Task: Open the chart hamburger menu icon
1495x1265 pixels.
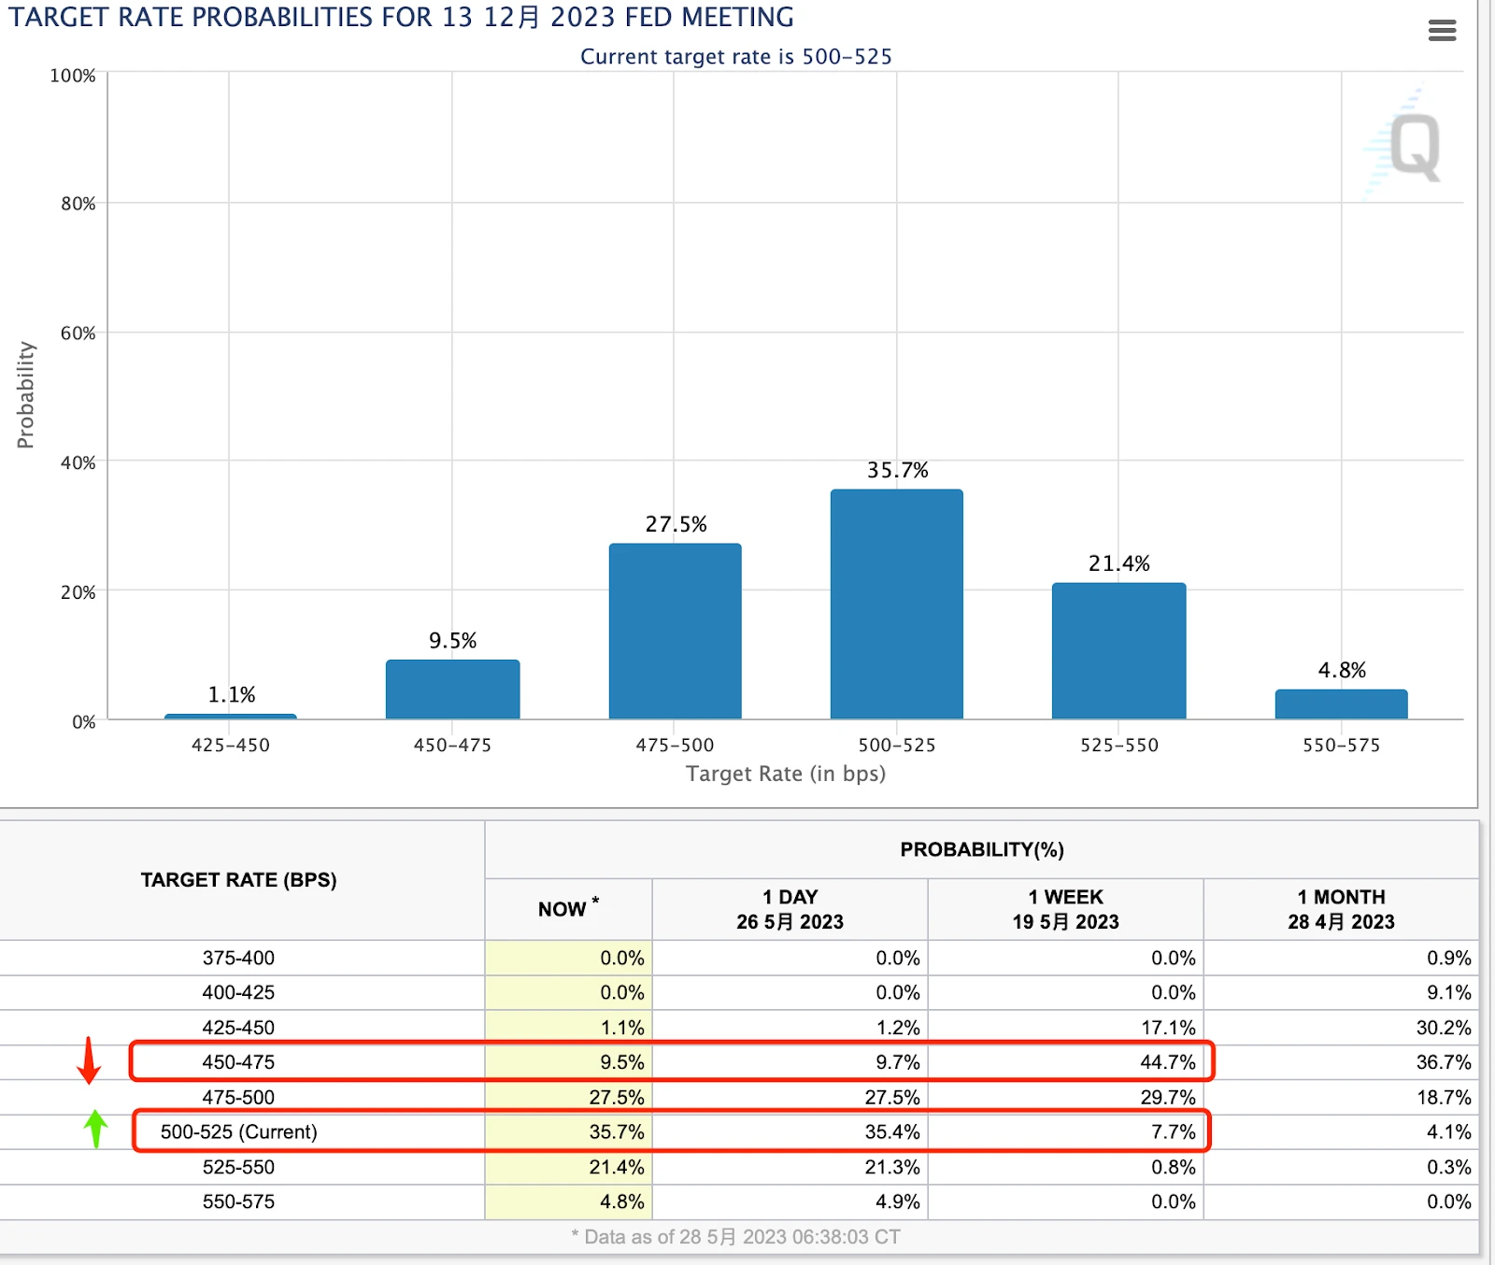Action: click(1442, 31)
